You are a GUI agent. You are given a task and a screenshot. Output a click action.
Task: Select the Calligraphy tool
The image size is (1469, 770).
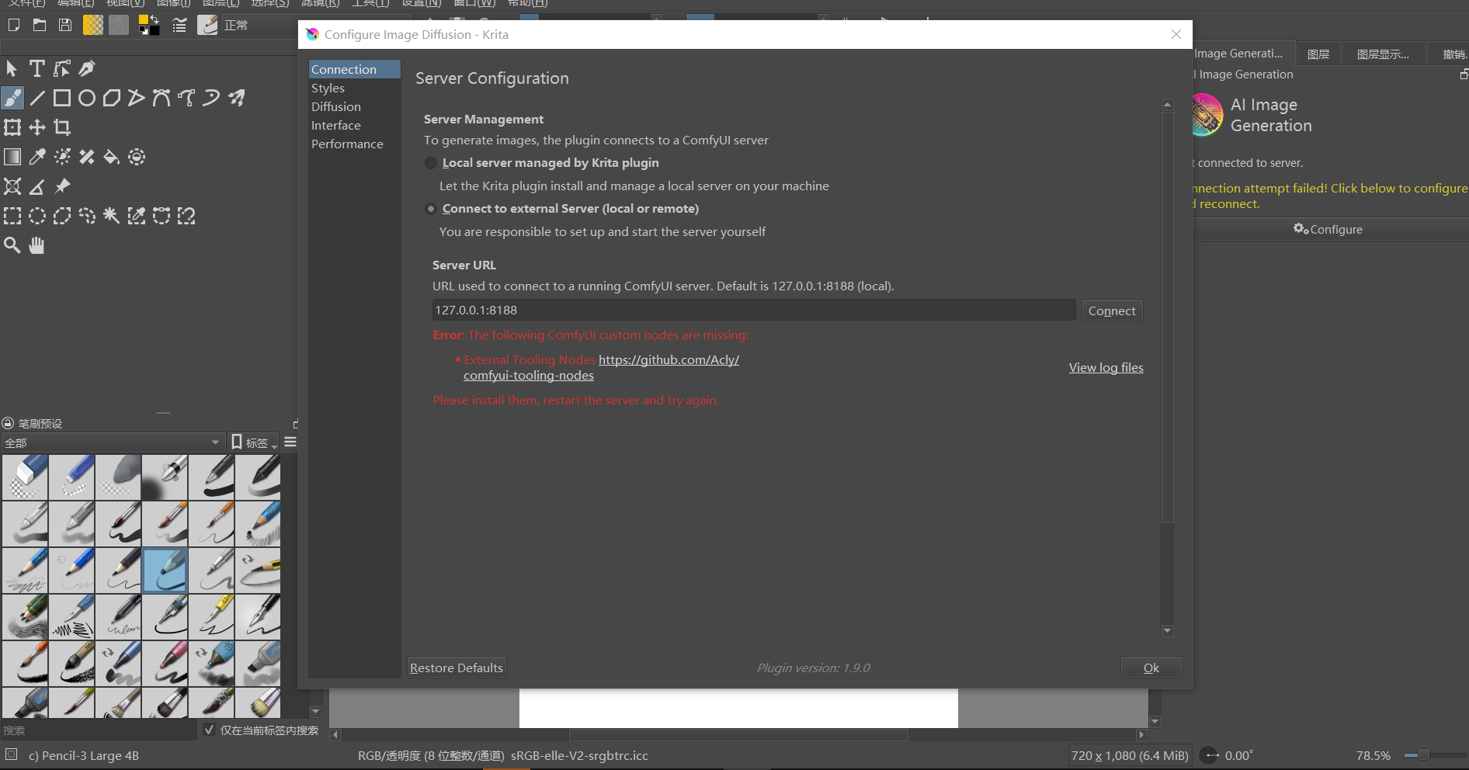[87, 68]
